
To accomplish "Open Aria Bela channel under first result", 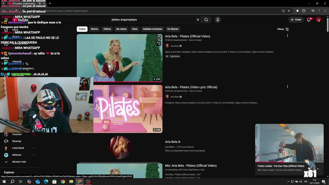I will point(175,46).
